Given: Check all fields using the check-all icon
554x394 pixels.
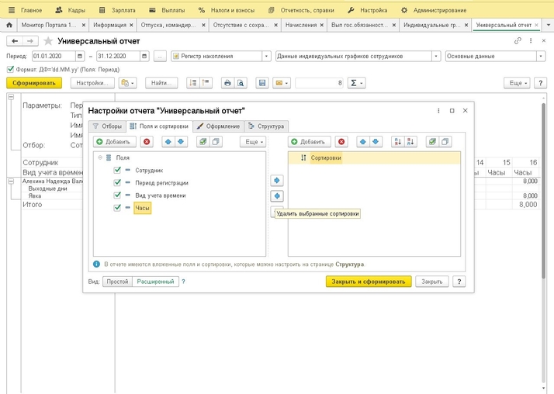Looking at the screenshot, I should point(203,142).
